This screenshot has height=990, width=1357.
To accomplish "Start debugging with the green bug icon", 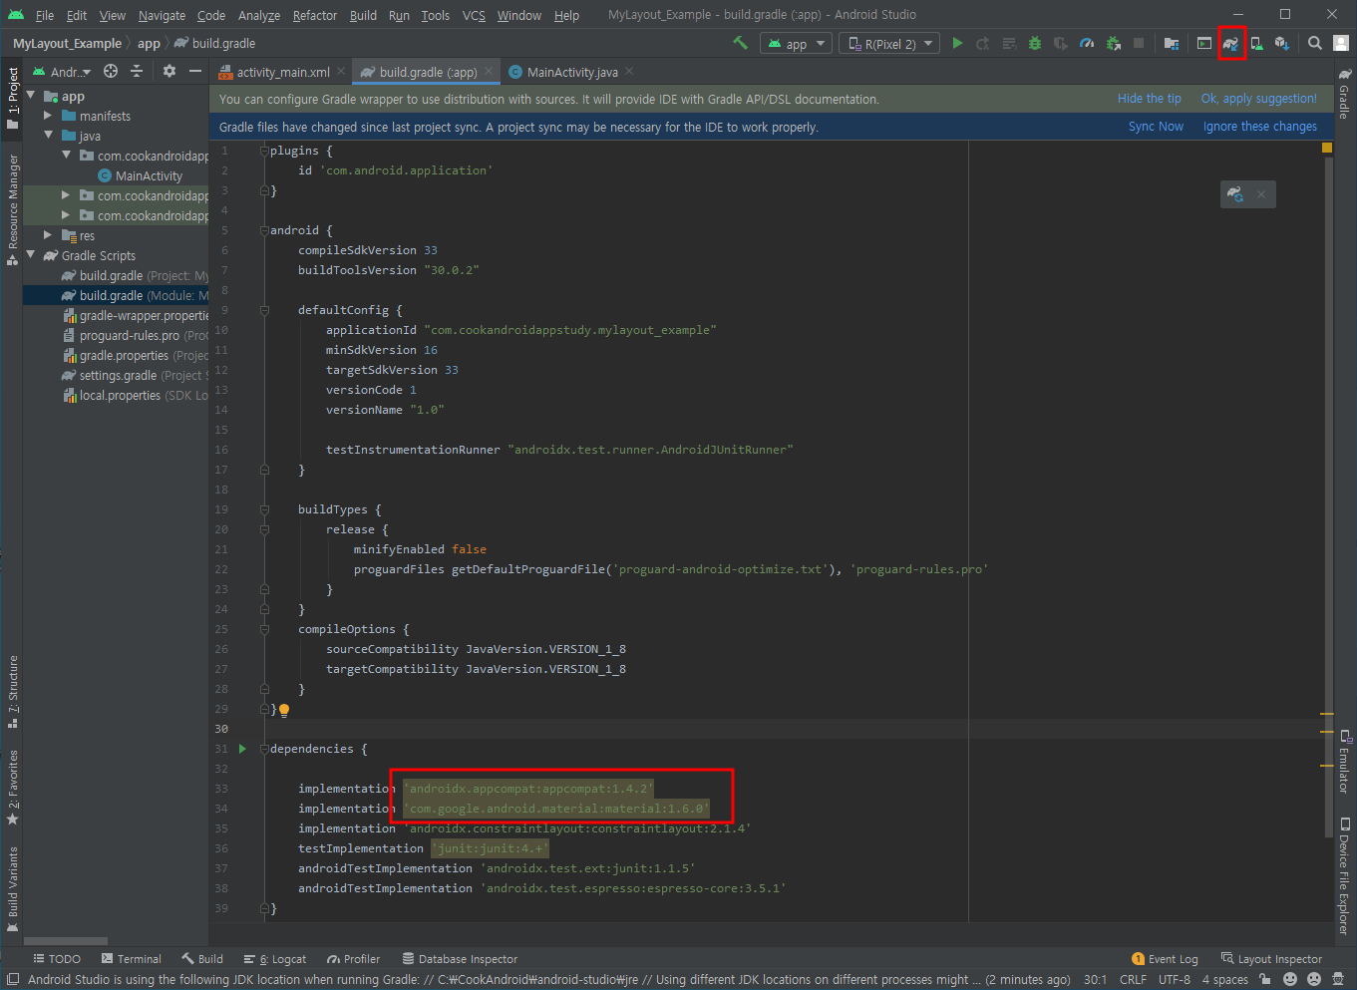I will [x=1035, y=43].
